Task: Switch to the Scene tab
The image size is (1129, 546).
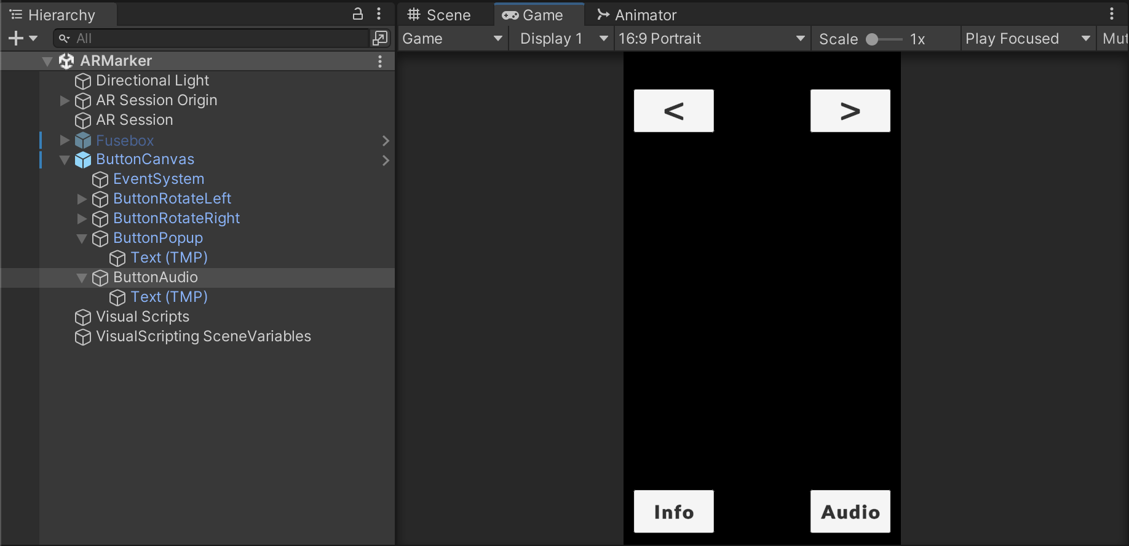Action: click(440, 15)
